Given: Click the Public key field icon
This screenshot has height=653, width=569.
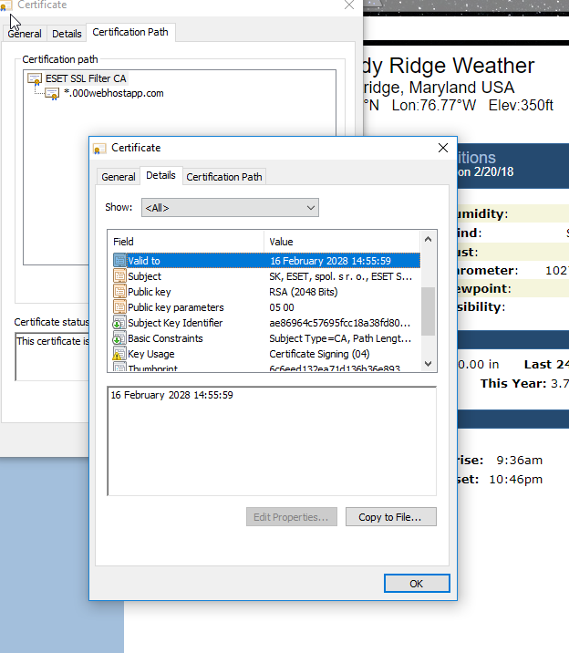Looking at the screenshot, I should click(x=119, y=292).
